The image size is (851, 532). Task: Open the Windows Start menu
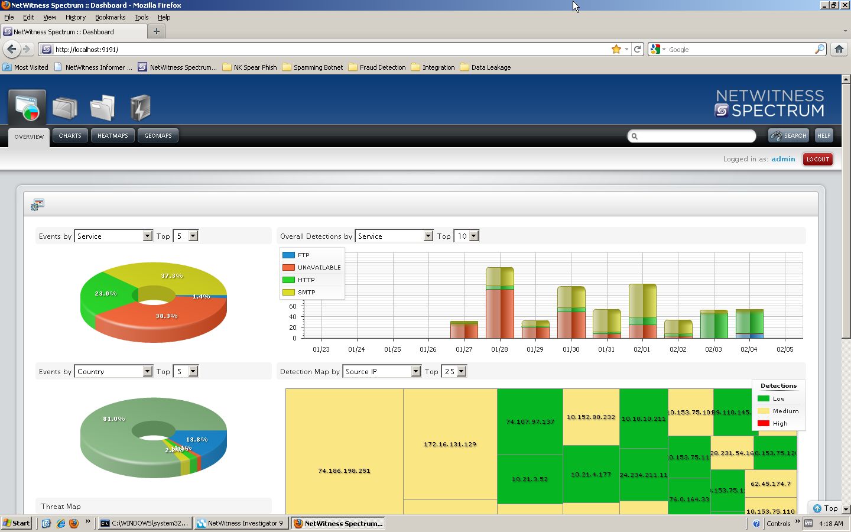pyautogui.click(x=17, y=523)
